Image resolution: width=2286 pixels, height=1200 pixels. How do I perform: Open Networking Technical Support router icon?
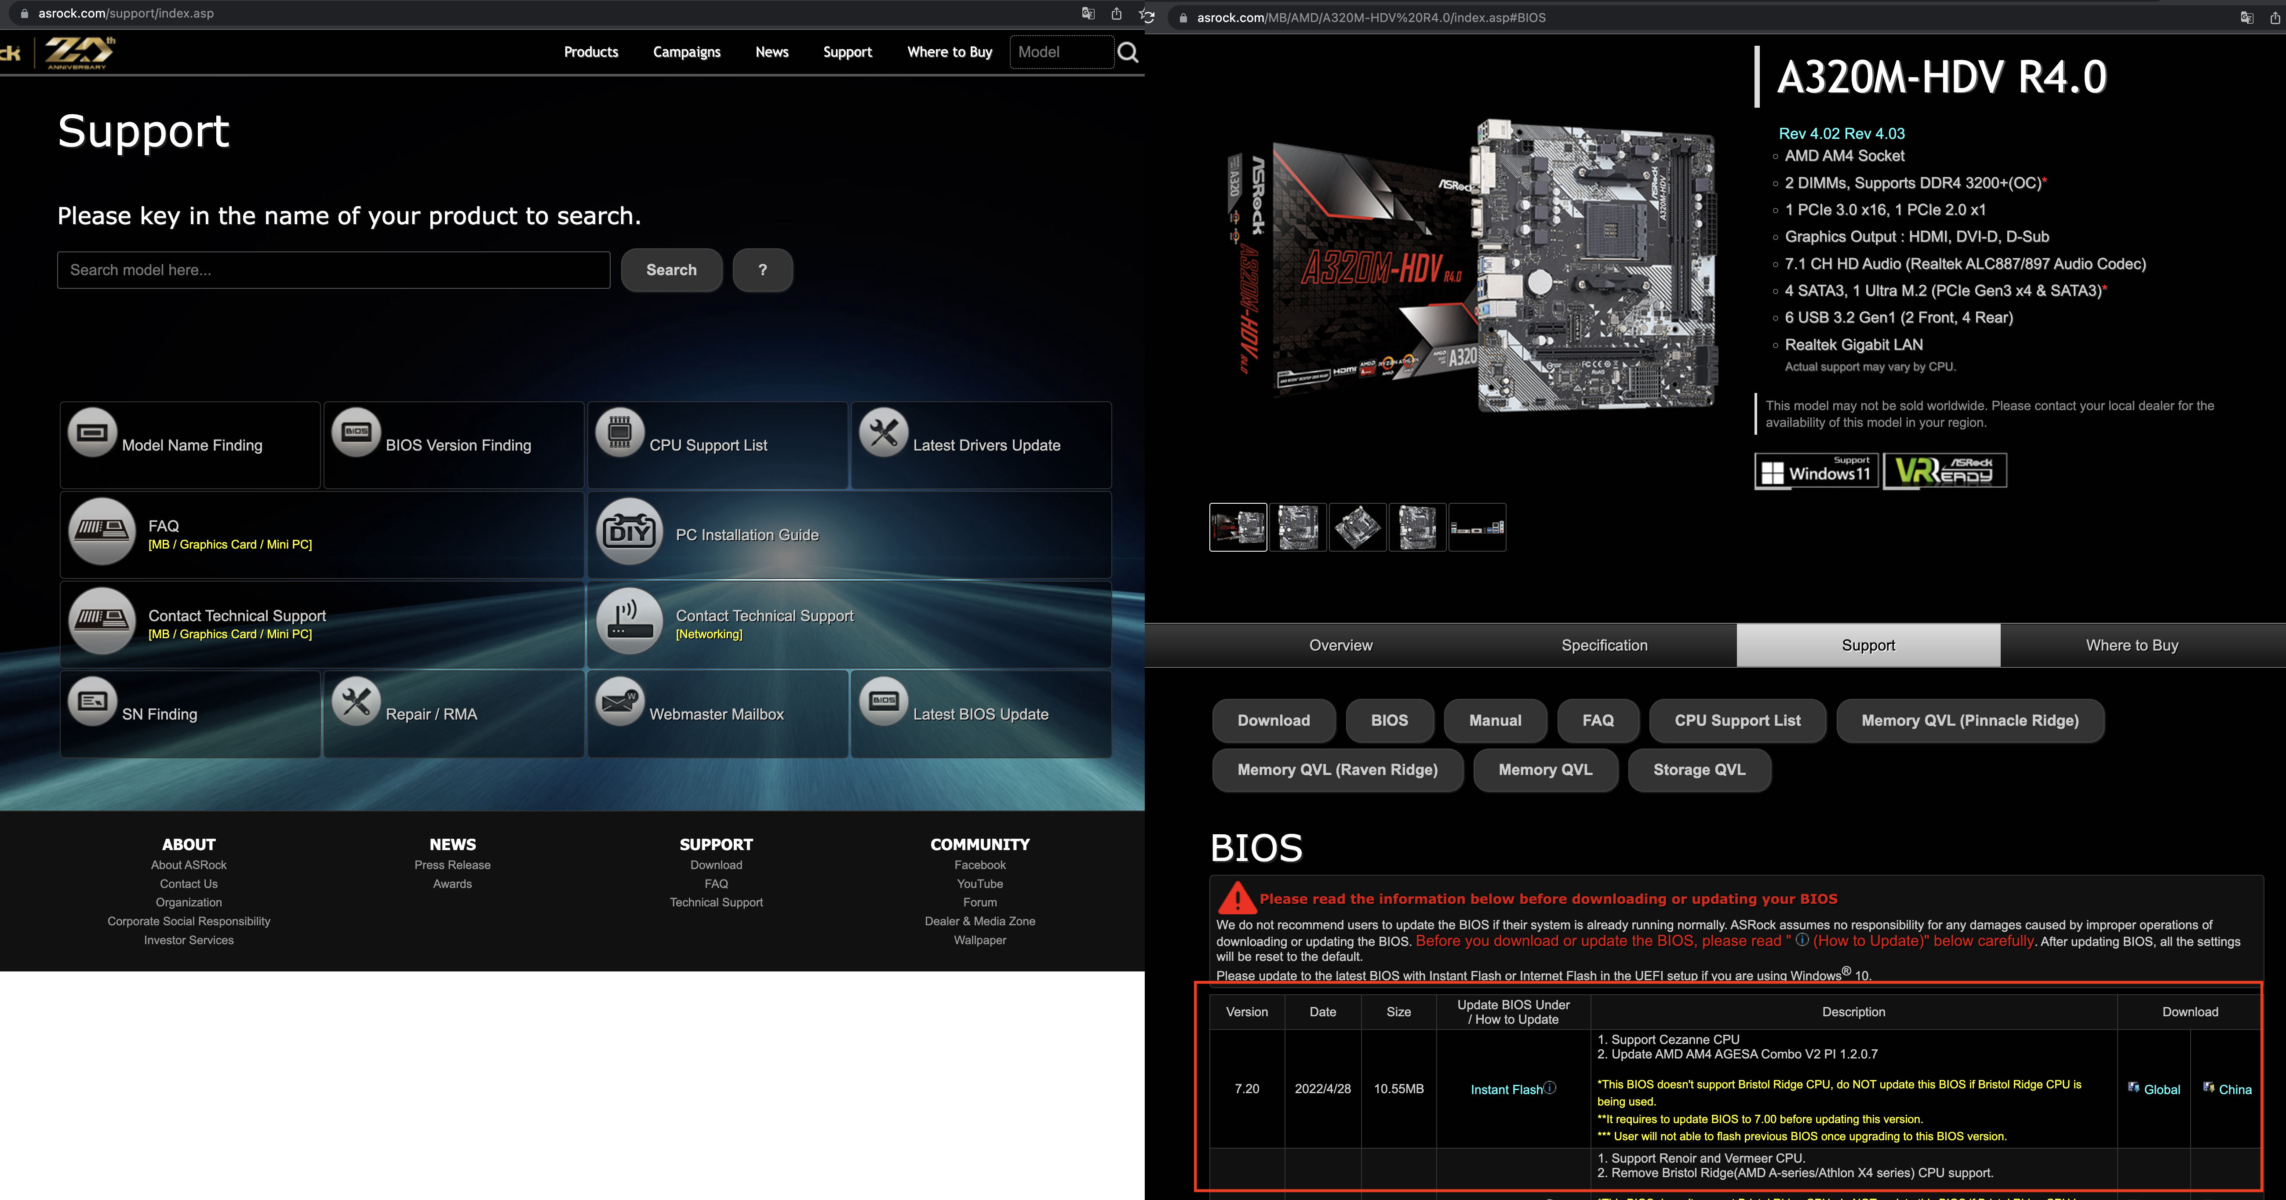pyautogui.click(x=629, y=621)
